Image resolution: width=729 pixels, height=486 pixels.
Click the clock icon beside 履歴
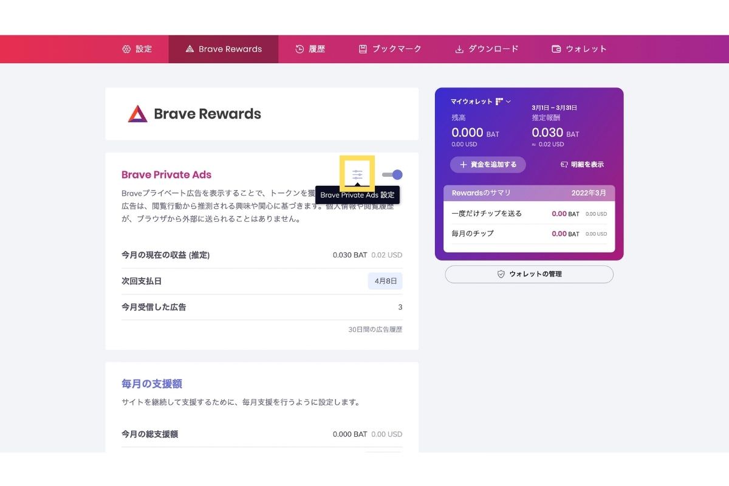click(299, 49)
